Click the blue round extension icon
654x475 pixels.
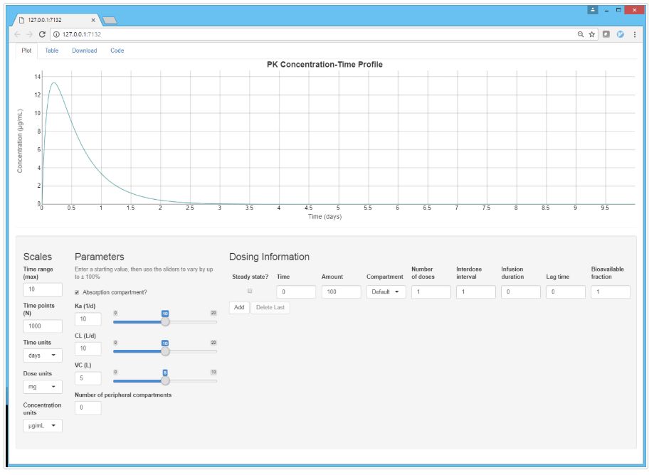621,35
